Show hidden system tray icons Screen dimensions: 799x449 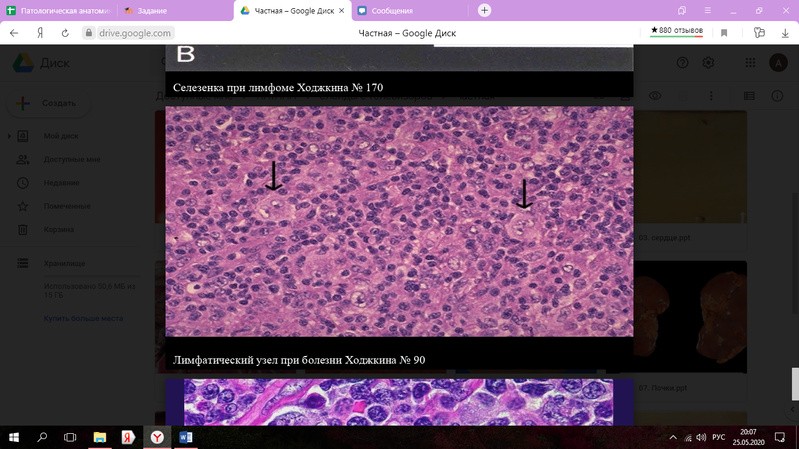pos(673,437)
